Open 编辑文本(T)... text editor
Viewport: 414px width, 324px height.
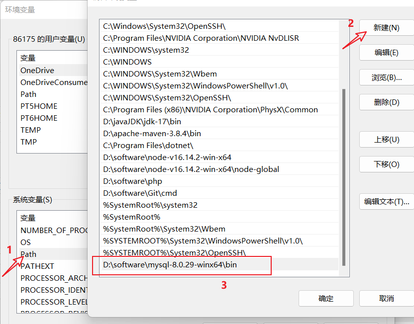386,202
